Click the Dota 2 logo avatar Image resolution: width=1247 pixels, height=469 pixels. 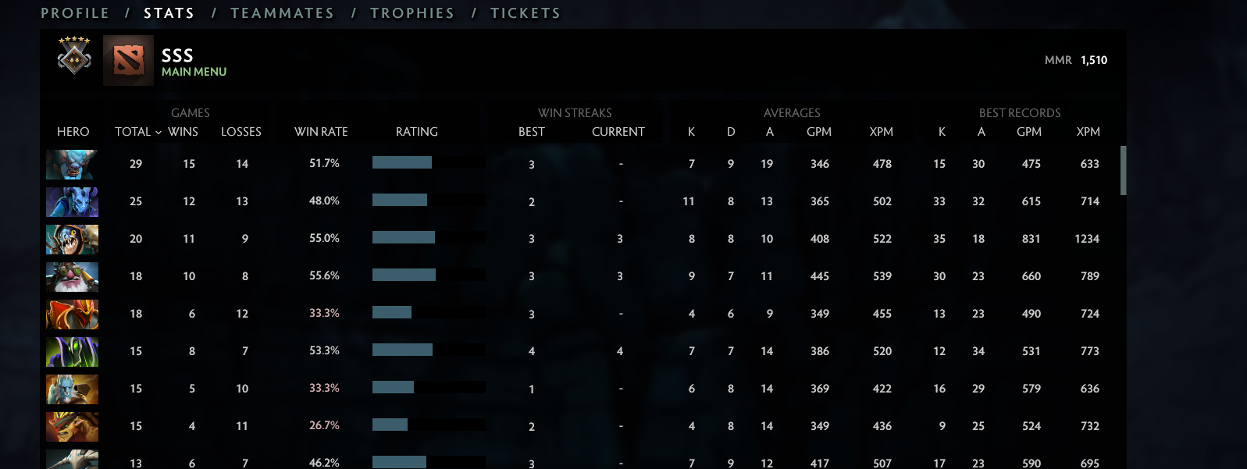click(x=128, y=60)
